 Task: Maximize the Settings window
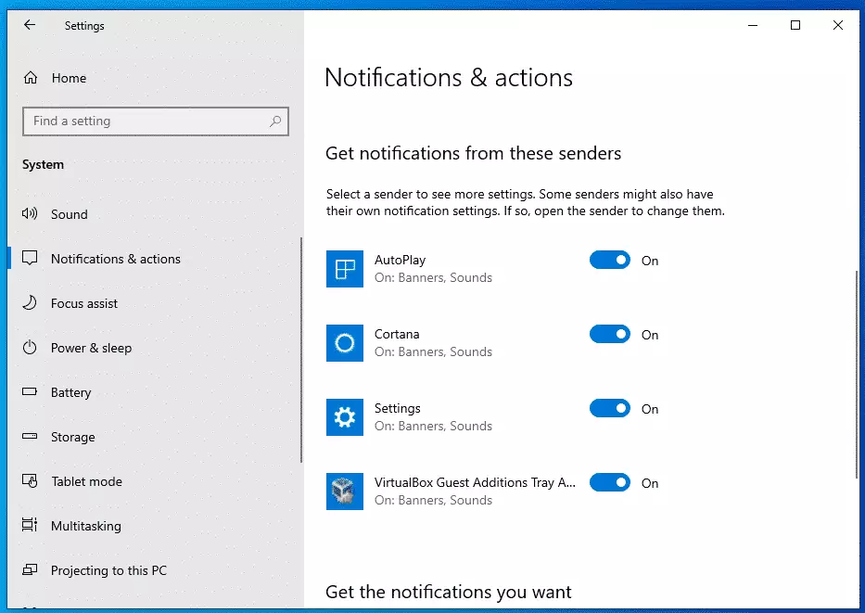[795, 25]
